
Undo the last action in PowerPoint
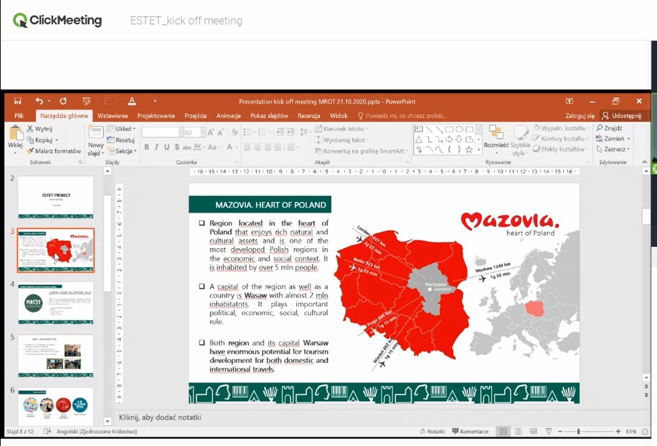point(40,101)
